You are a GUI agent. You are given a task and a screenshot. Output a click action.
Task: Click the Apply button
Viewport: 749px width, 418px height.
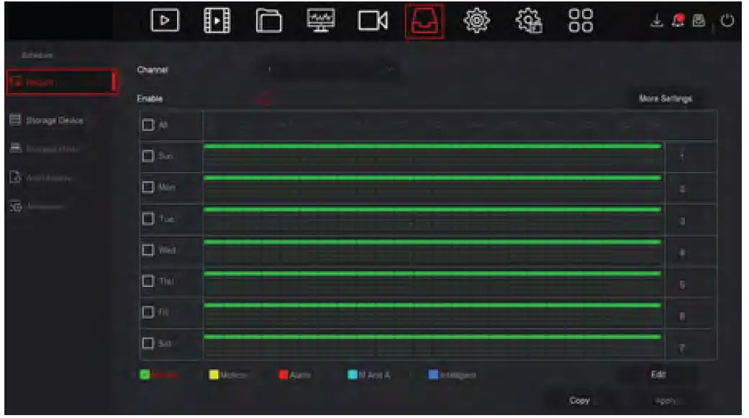tap(665, 401)
